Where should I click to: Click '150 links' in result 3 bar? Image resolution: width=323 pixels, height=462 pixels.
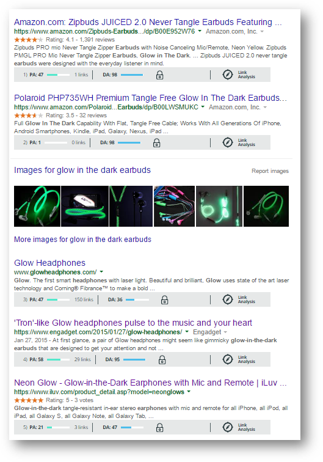[84, 299]
